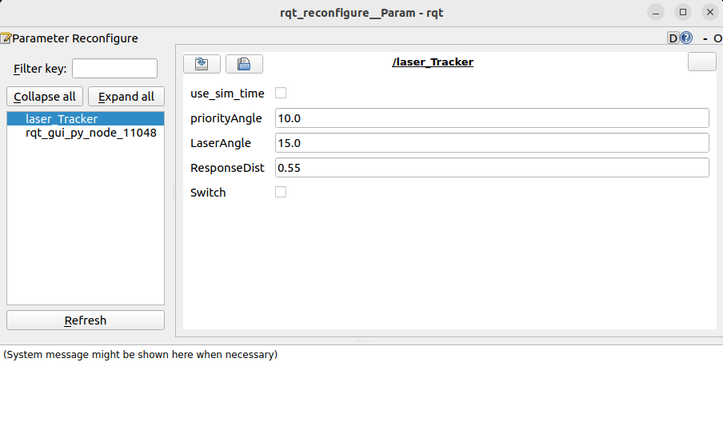Click the /laser_Tracker heading

pyautogui.click(x=433, y=62)
